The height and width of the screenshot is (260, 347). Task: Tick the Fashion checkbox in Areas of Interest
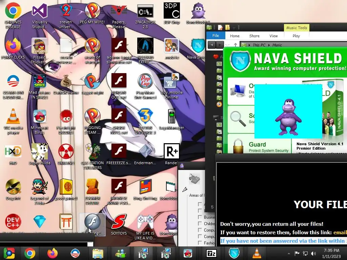[x=200, y=243]
